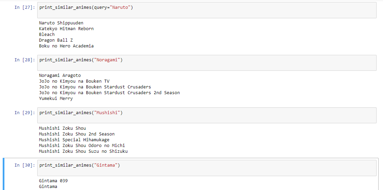Click the Boku no Hero Academia output
383x190 pixels.
click(66, 46)
